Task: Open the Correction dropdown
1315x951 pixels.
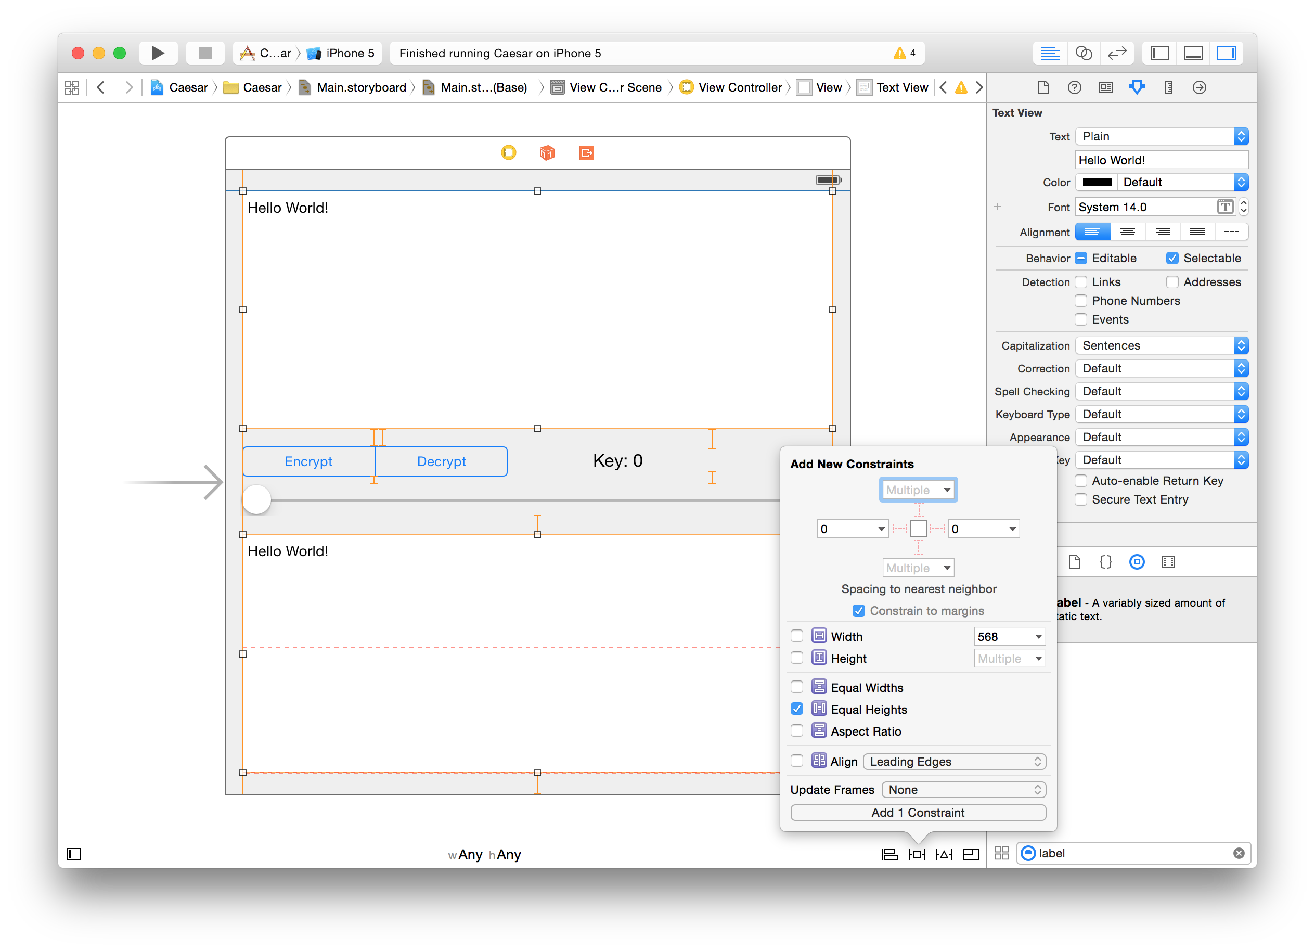Action: 1162,368
